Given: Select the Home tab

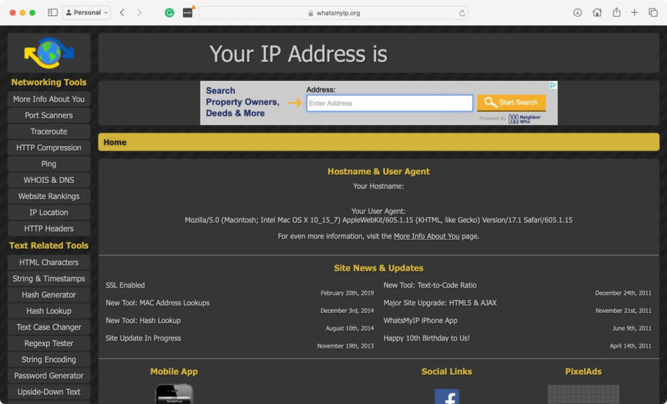Looking at the screenshot, I should [115, 142].
